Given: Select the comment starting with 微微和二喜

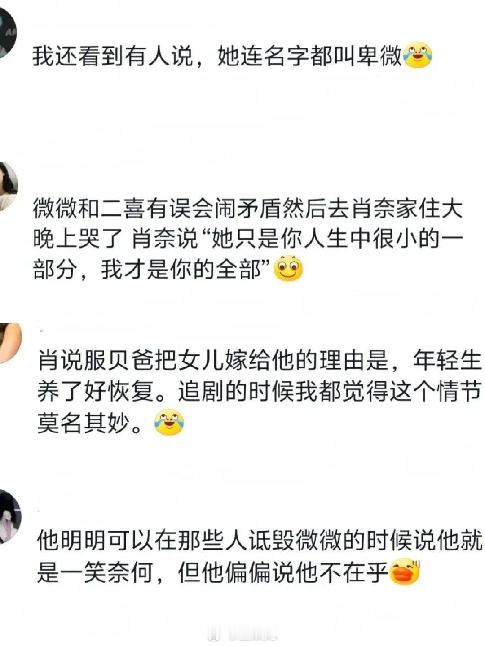Looking at the screenshot, I should [x=248, y=239].
